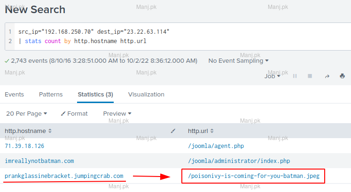Switch to the Patterns tab
Image resolution: width=351 pixels, height=192 pixels.
pos(51,94)
